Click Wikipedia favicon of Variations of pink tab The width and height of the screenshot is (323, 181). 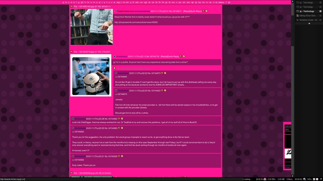(298, 20)
